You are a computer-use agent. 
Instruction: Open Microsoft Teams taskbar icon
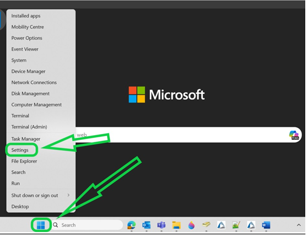tap(161, 225)
